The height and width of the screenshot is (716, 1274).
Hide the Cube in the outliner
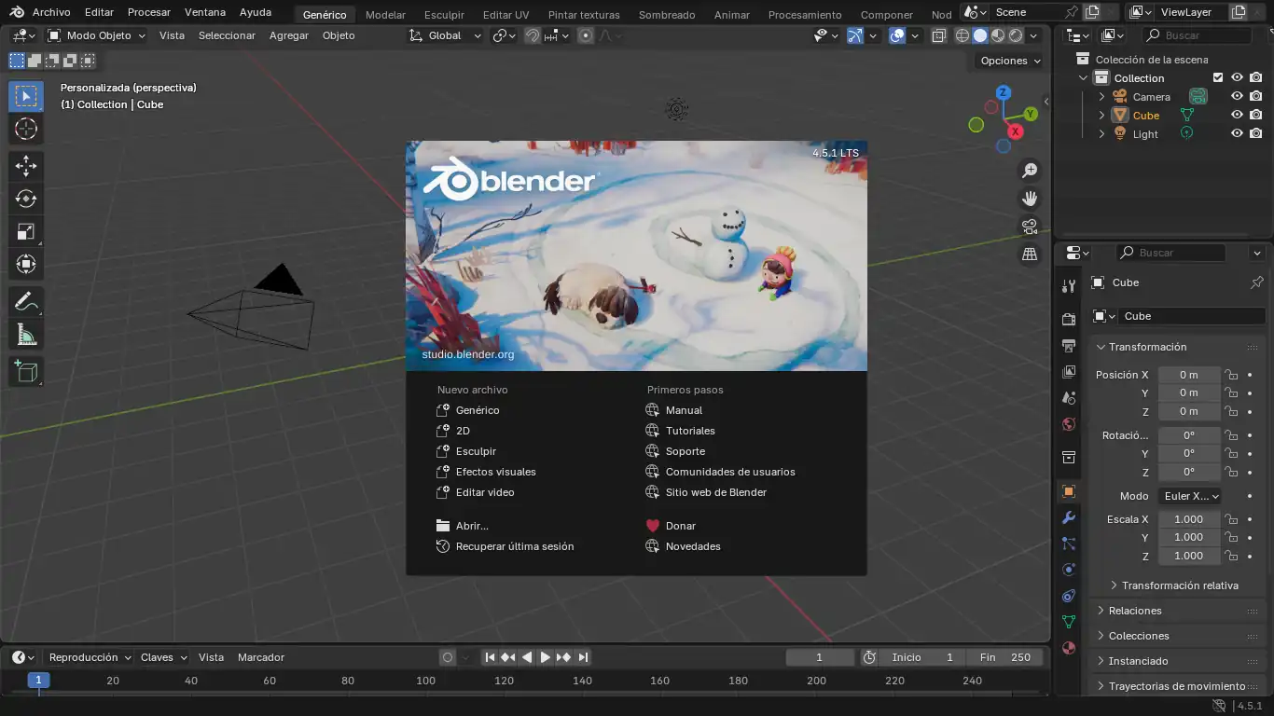1237,116
